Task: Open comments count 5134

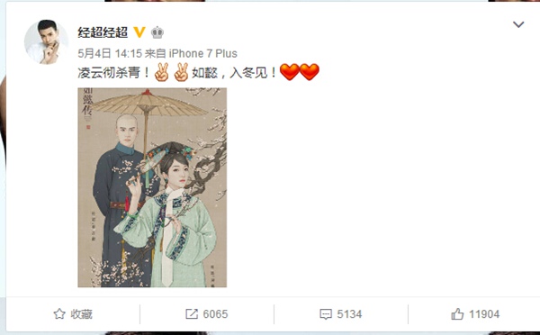Action: pos(349,314)
